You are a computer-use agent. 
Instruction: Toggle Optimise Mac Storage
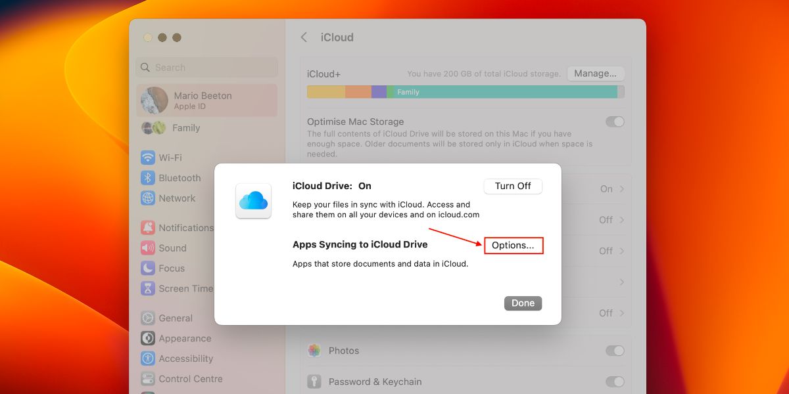tap(615, 121)
